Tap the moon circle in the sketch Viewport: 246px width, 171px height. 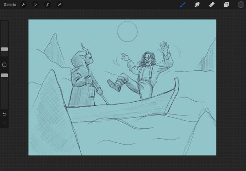coord(128,31)
